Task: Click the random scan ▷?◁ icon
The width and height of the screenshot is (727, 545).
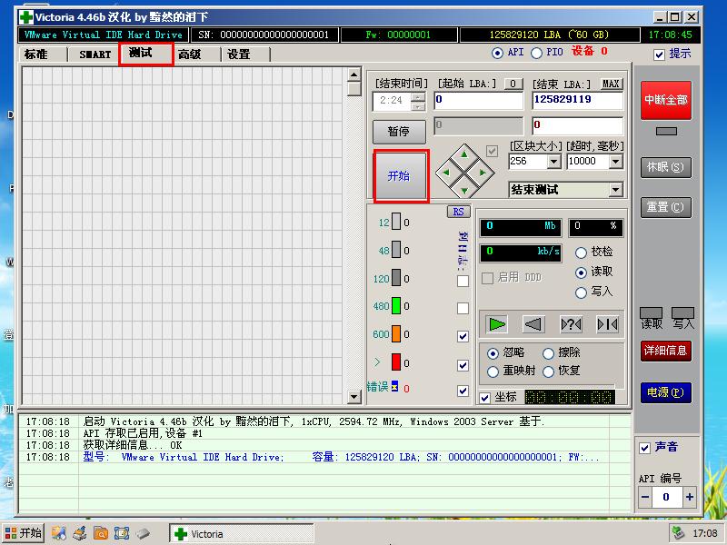Action: pyautogui.click(x=571, y=324)
